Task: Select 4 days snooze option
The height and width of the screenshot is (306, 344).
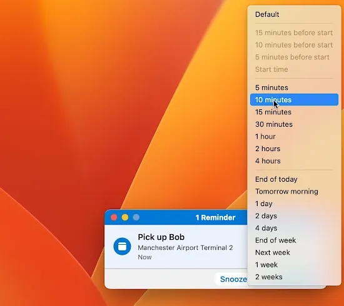Action: 294,228
